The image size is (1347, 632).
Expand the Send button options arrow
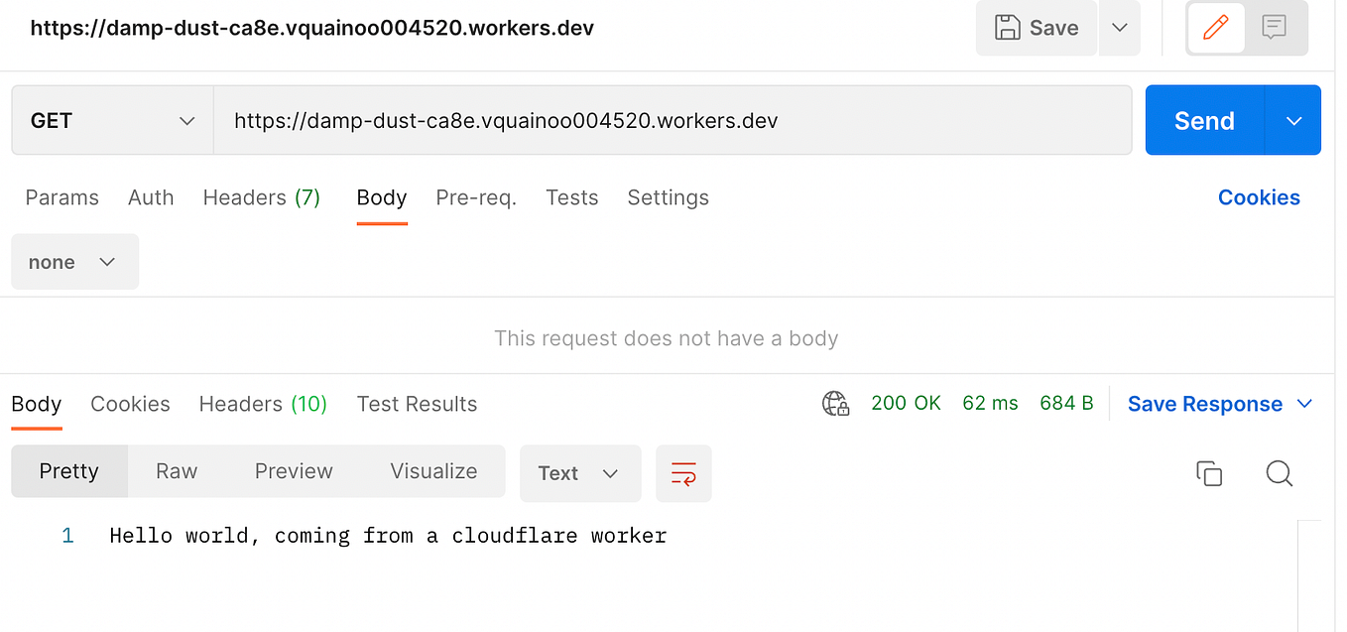pos(1293,119)
